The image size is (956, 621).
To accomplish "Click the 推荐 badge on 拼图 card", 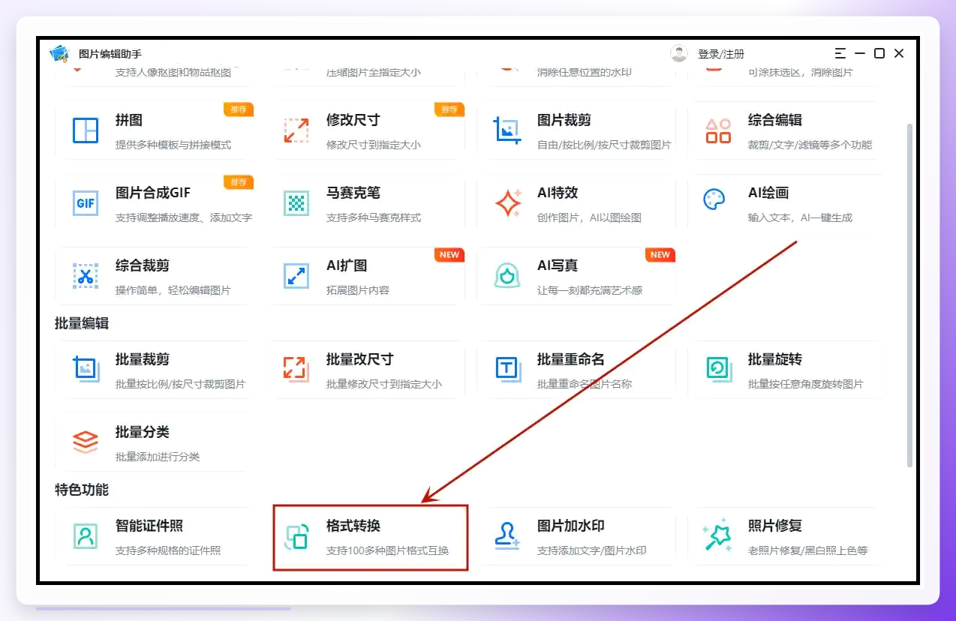I will pyautogui.click(x=239, y=109).
